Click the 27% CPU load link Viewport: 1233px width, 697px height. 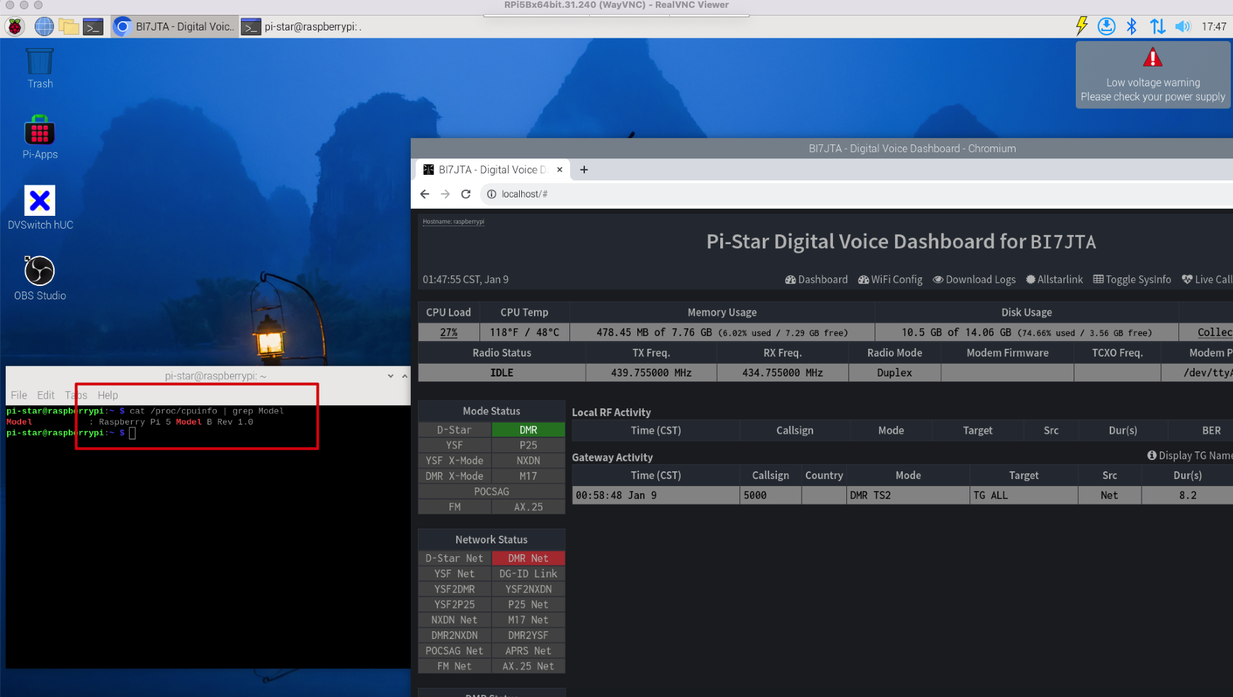point(449,333)
